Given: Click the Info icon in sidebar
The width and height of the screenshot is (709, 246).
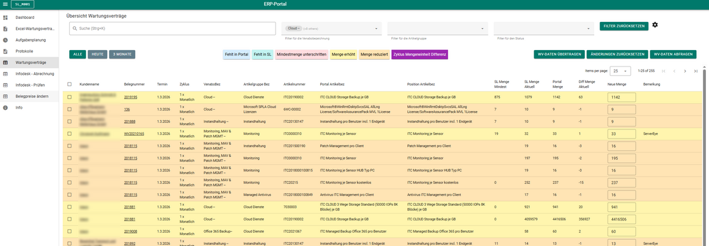Looking at the screenshot, I should pos(6,107).
